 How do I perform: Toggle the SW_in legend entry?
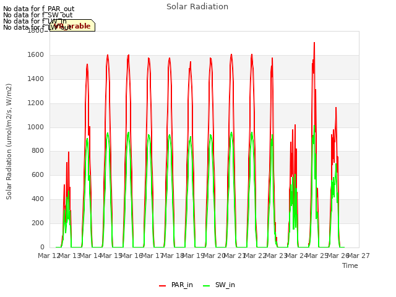pyautogui.click(x=219, y=285)
